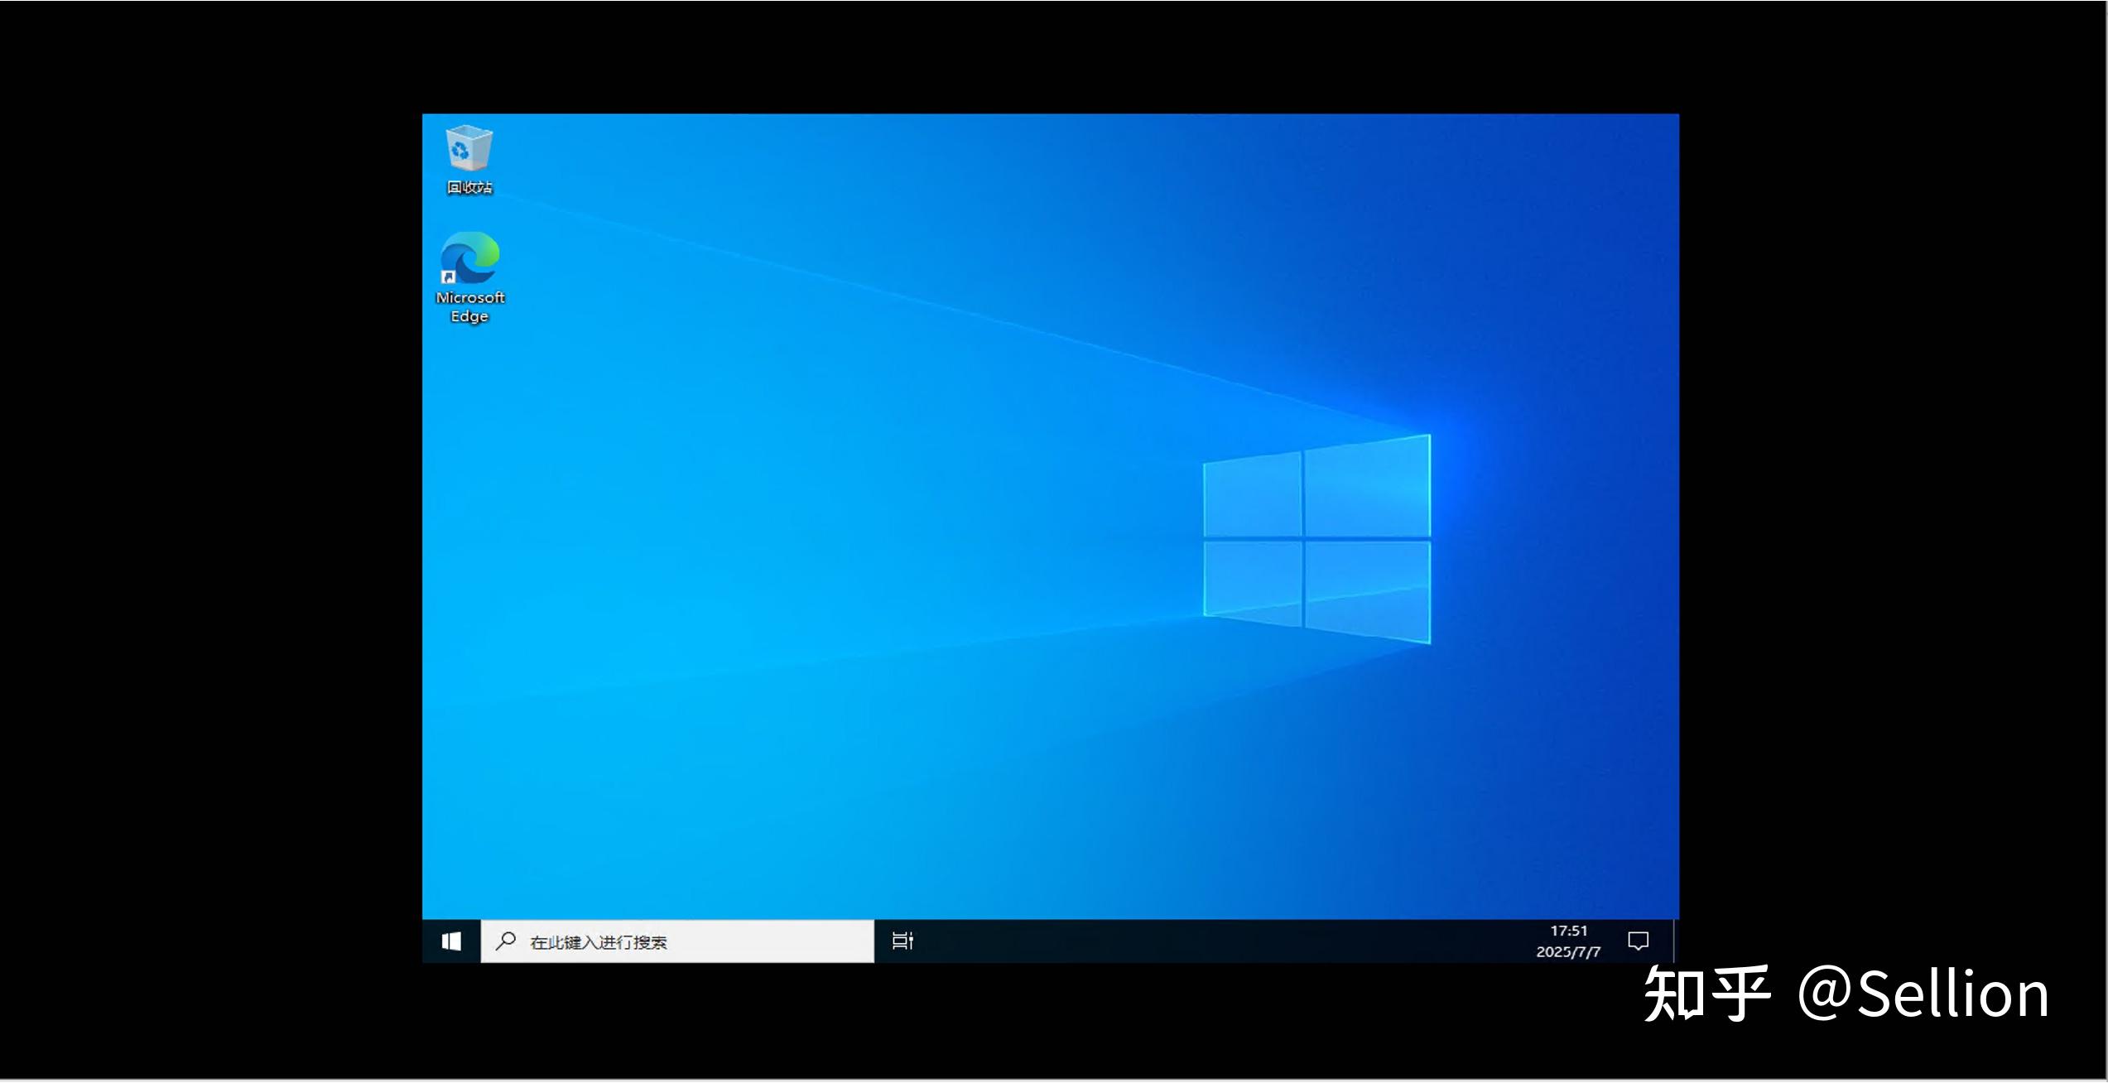Screen dimensions: 2108x1083
Task: Select the Recycle Bin trash-can graphic
Action: [468, 151]
